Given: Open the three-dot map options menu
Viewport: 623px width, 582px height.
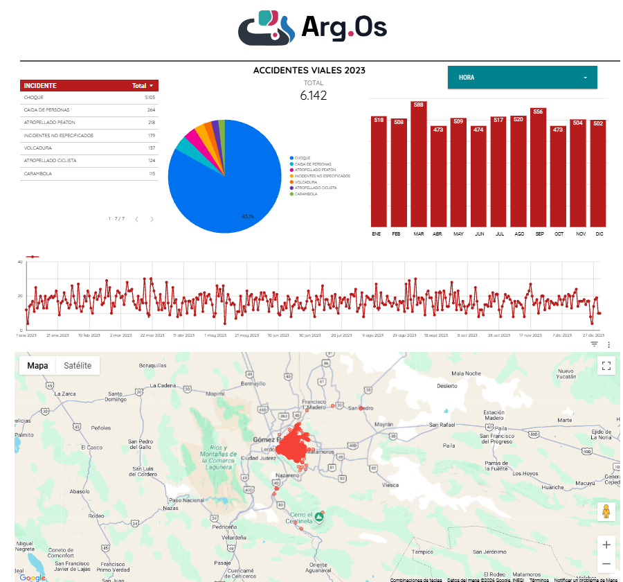Looking at the screenshot, I should point(608,345).
